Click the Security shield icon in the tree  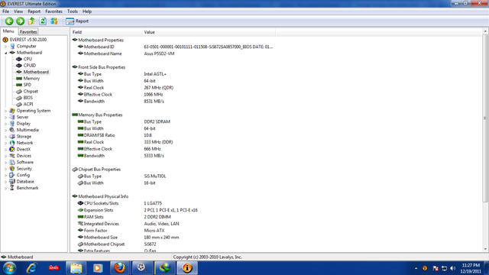pyautogui.click(x=12, y=169)
